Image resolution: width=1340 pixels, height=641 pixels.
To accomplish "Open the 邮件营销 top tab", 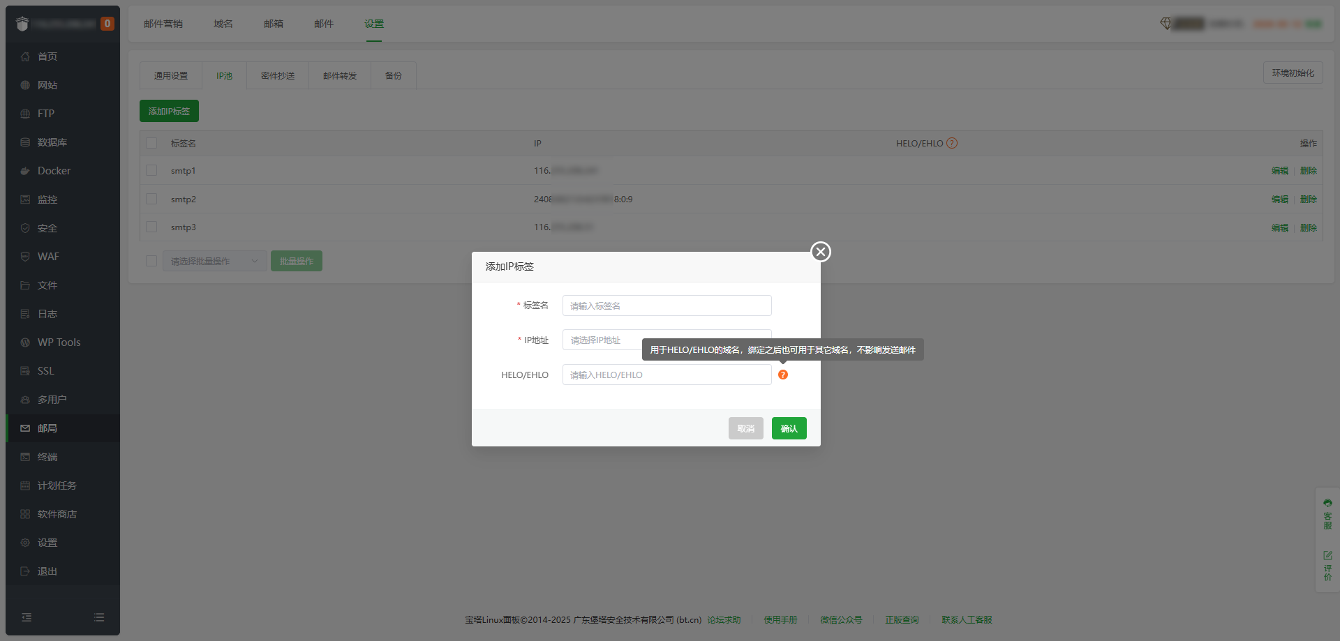I will coord(163,24).
